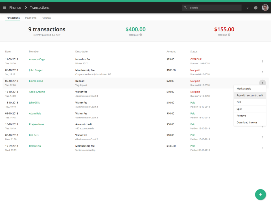271x203 pixels.
Task: Click the filter list icon
Action: [x=248, y=8]
